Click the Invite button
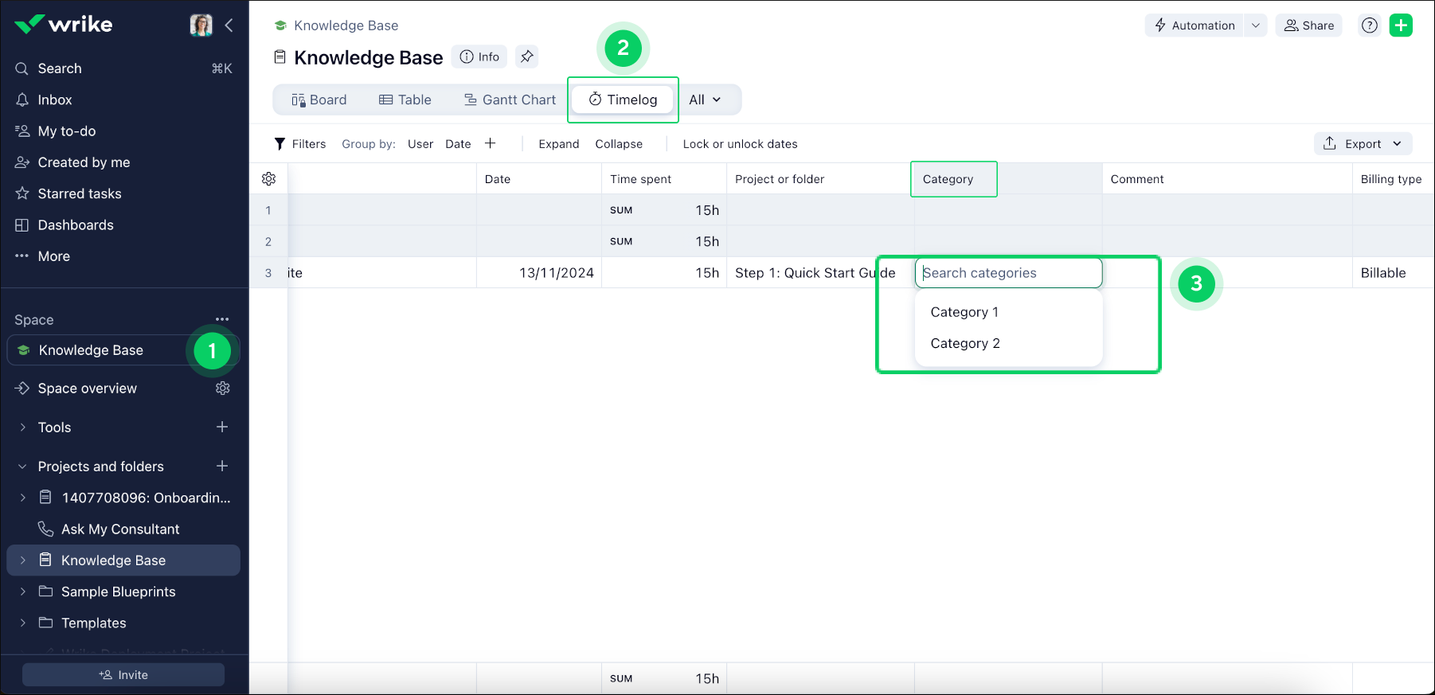 point(123,674)
